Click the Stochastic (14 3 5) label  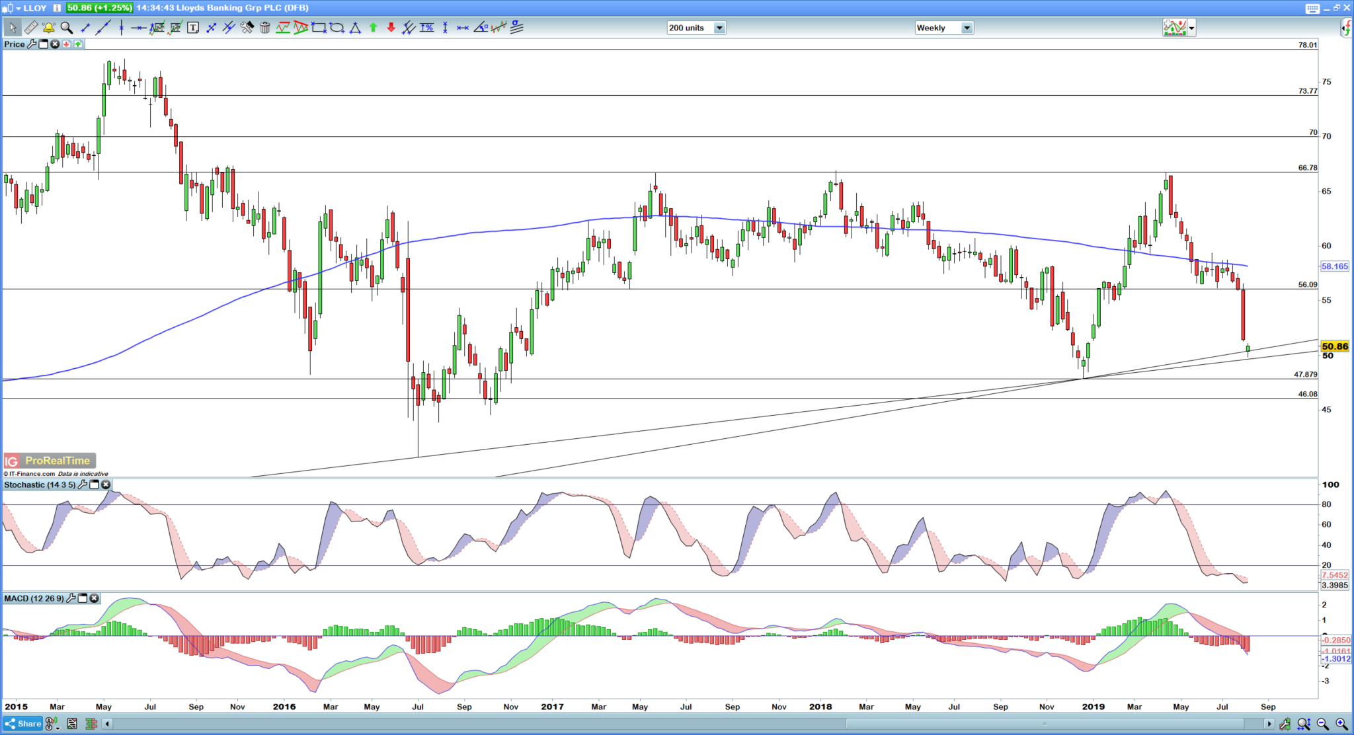click(40, 484)
